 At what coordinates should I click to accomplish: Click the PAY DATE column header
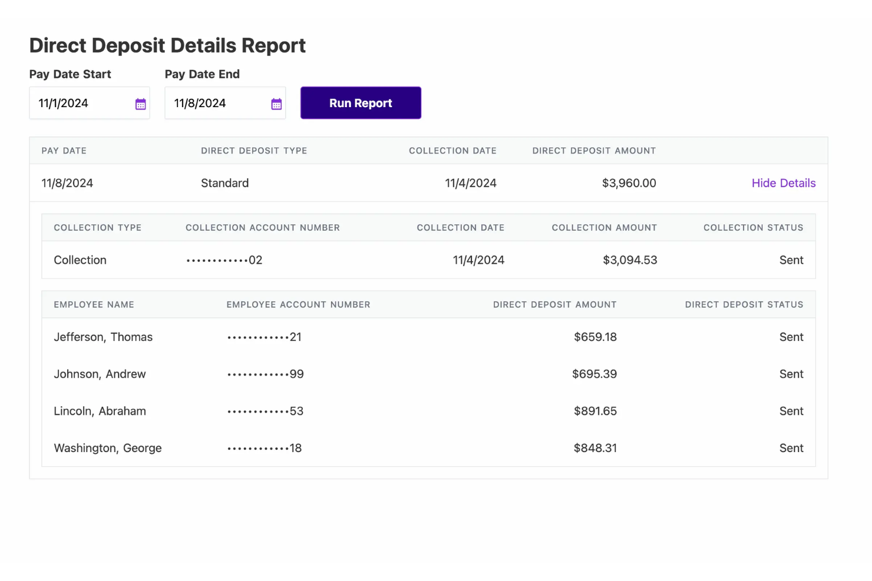click(64, 151)
